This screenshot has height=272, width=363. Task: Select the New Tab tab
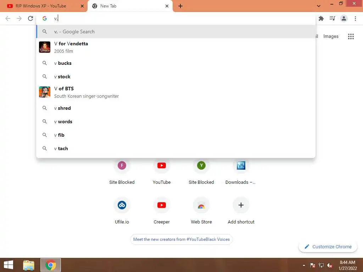(130, 6)
